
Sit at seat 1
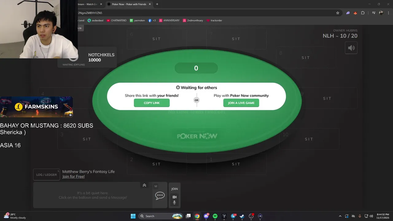[x=236, y=164]
